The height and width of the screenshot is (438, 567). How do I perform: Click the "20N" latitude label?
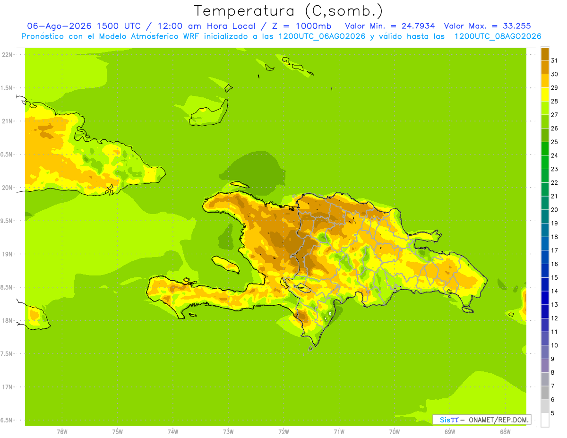pos(7,188)
